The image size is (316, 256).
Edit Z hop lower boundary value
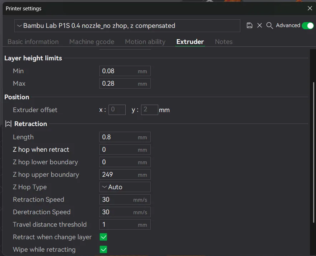pos(125,162)
